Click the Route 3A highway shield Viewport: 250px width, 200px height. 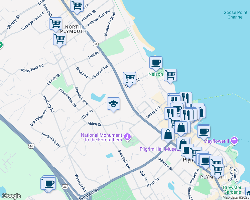(x=96, y=44)
